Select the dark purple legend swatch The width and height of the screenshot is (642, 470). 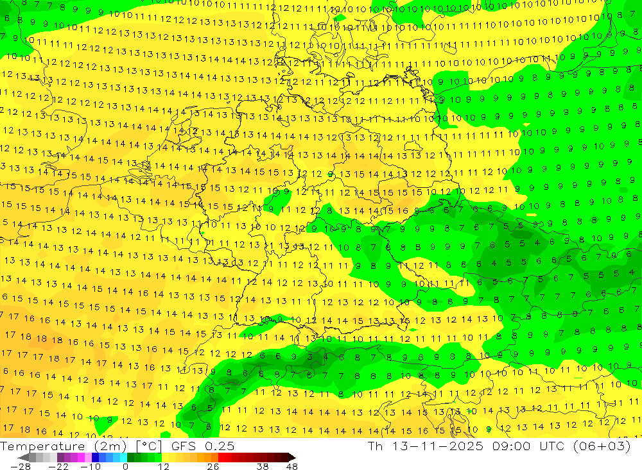(x=60, y=457)
